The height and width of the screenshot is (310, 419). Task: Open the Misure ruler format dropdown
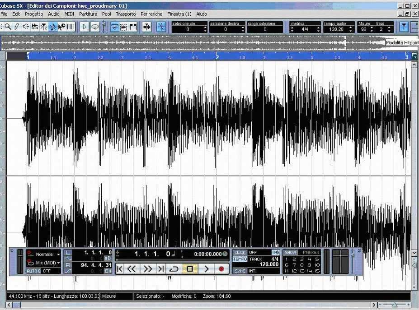[108, 296]
